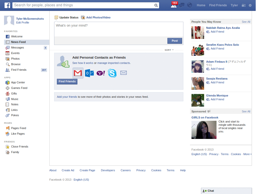Click the Close Friends star icon
The height and width of the screenshot is (194, 259).
click(x=7, y=147)
